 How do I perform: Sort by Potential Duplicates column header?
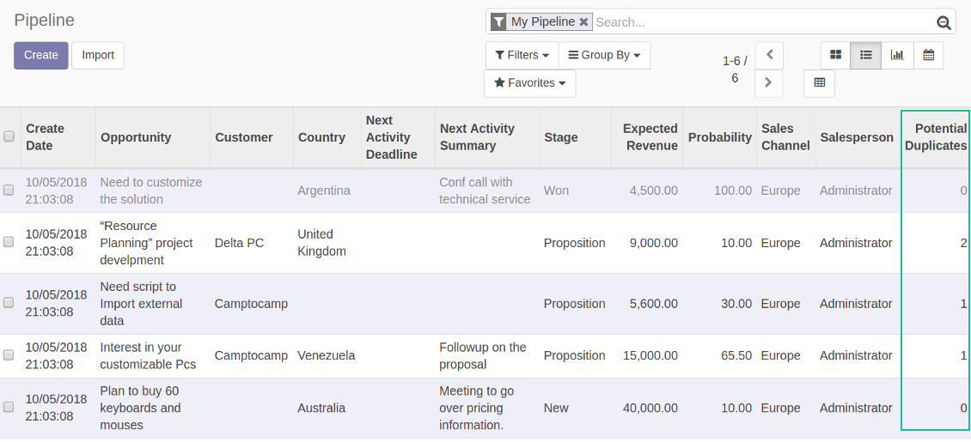tap(935, 137)
